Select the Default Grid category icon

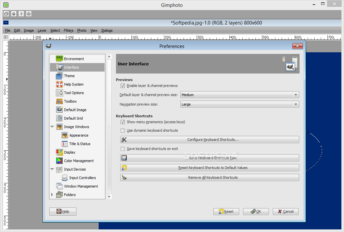tap(59, 118)
